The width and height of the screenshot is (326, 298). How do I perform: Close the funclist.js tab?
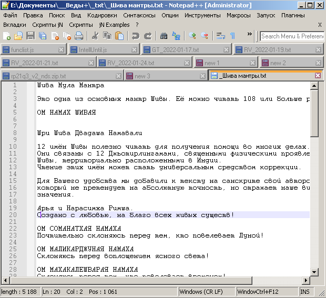tap(61, 49)
